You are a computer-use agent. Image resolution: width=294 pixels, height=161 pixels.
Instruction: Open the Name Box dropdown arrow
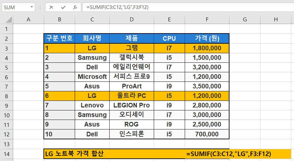32,7
